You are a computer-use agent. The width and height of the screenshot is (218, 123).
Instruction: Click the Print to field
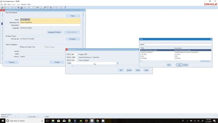(x=42, y=57)
